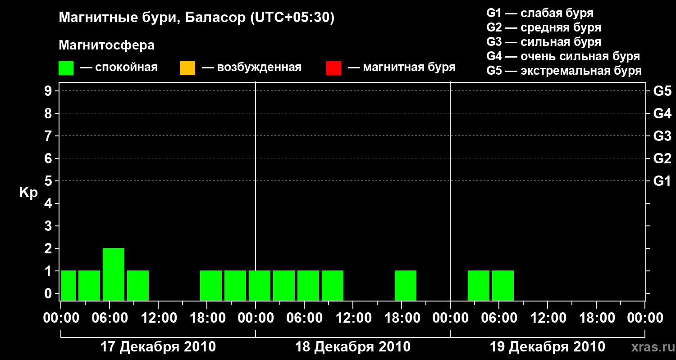Click the G3 label on right axis
The image size is (676, 360).
(x=662, y=136)
